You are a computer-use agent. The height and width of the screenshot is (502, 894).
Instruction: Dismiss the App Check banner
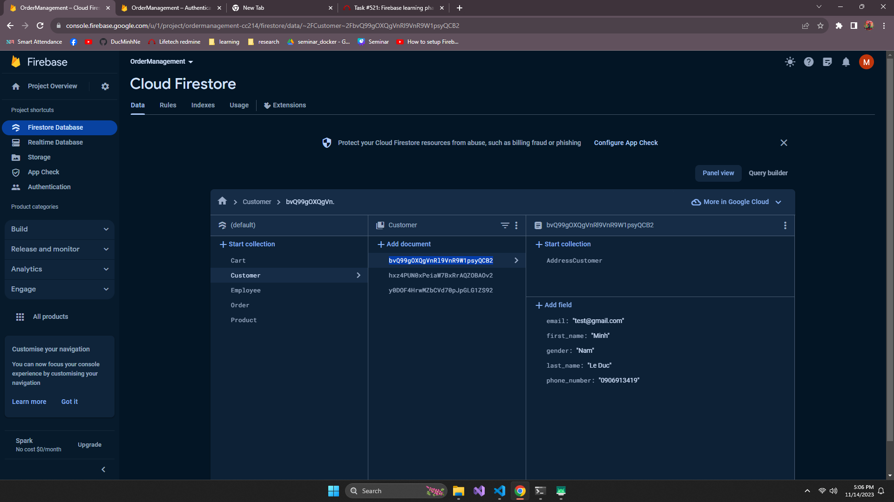pos(784,143)
